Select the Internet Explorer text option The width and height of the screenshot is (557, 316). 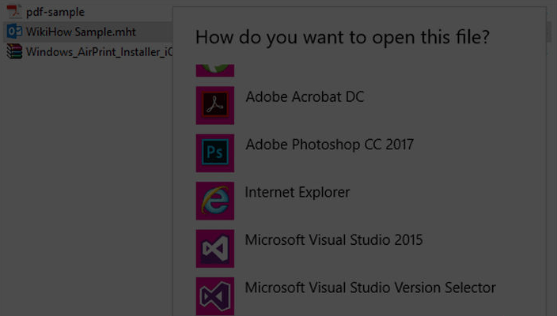(x=297, y=192)
